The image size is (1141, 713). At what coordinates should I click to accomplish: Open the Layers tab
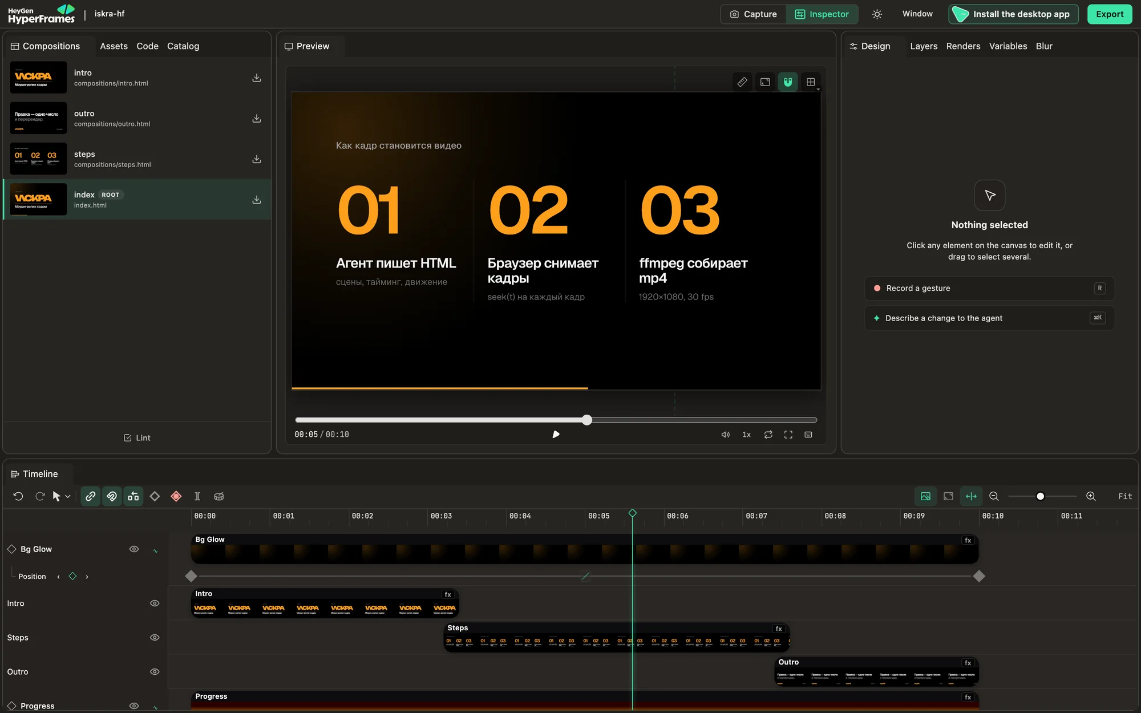pyautogui.click(x=924, y=46)
